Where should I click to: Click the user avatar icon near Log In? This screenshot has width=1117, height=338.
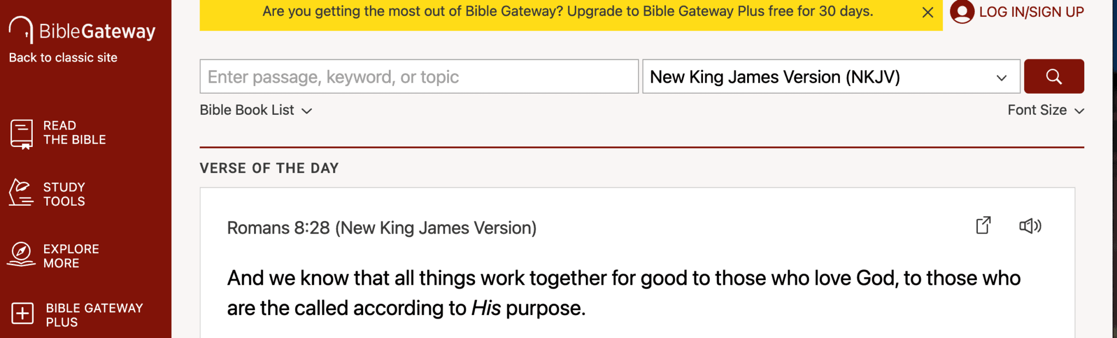point(962,11)
